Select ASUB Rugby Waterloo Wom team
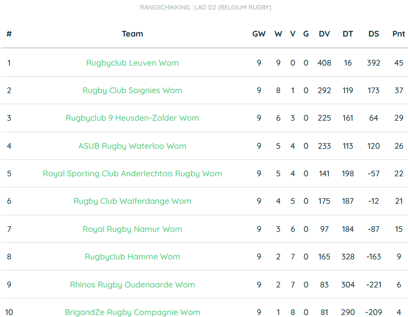408x317 pixels. pyautogui.click(x=132, y=146)
